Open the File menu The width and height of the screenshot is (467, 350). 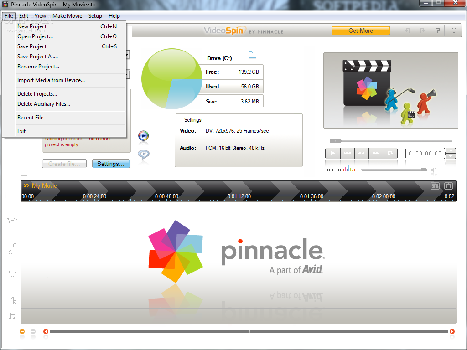[x=9, y=16]
